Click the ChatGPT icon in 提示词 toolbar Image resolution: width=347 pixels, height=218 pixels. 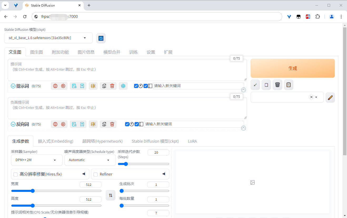(123, 86)
